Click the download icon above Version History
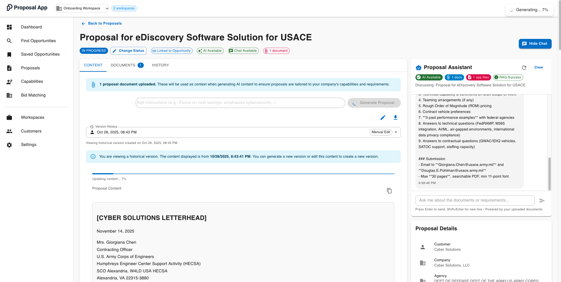 (395, 118)
